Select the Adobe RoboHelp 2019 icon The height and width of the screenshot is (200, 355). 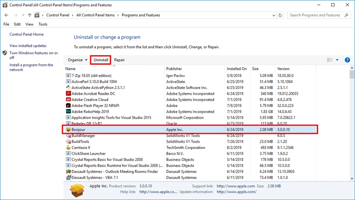coord(68,111)
